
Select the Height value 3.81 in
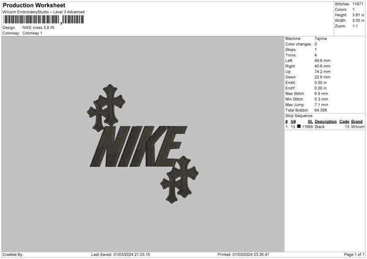[x=358, y=15]
